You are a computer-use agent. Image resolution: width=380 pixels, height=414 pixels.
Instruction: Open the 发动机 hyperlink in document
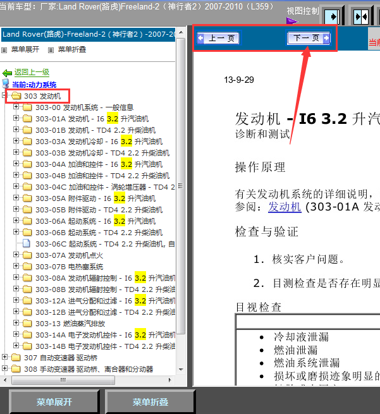coord(285,207)
